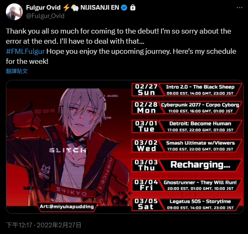Click the padlock icon beside the name
This screenshot has width=248, height=234.
pyautogui.click(x=133, y=8)
